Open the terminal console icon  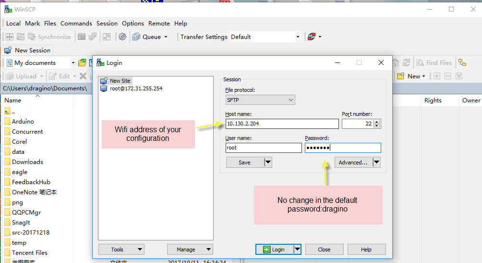coord(82,37)
